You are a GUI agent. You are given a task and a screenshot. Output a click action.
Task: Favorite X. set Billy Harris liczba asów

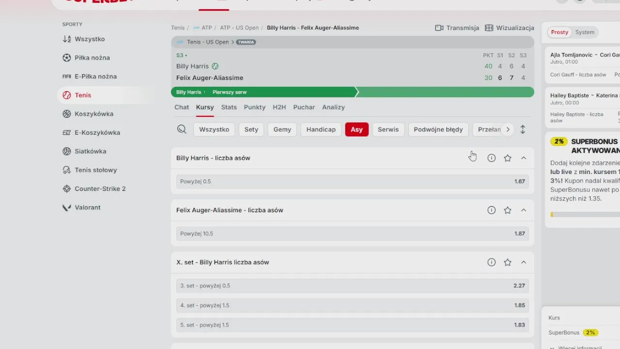[x=507, y=262]
